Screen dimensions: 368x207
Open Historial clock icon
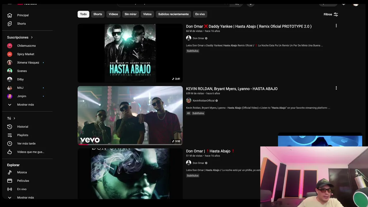coord(9,127)
